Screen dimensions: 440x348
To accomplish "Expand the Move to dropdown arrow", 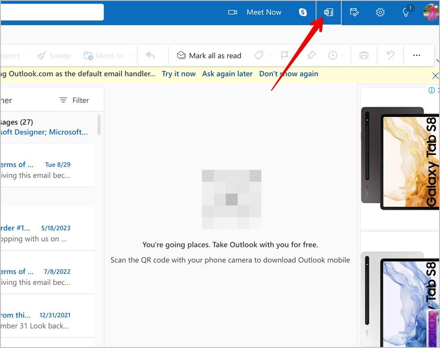I will tap(130, 56).
